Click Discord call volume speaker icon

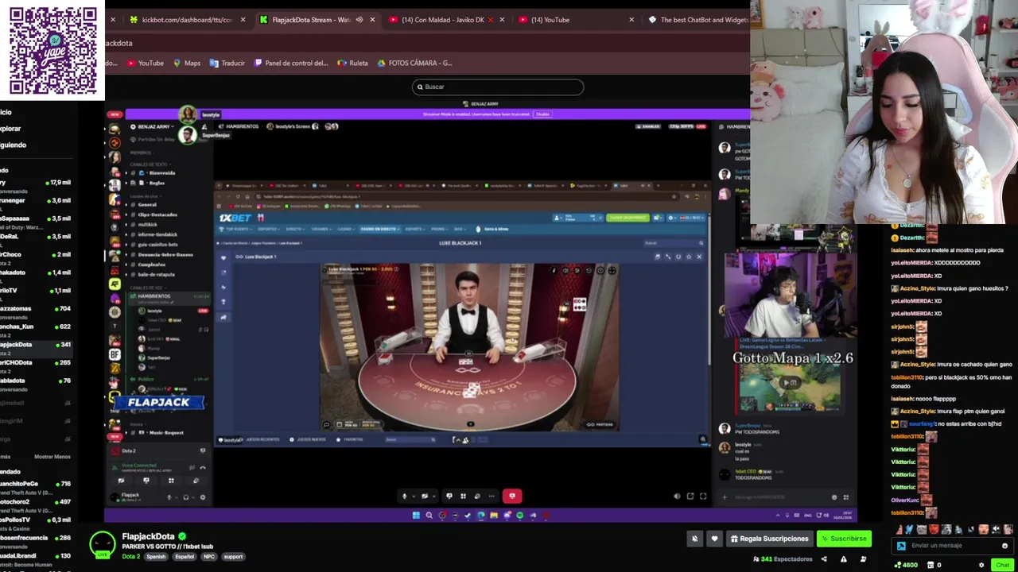click(677, 496)
